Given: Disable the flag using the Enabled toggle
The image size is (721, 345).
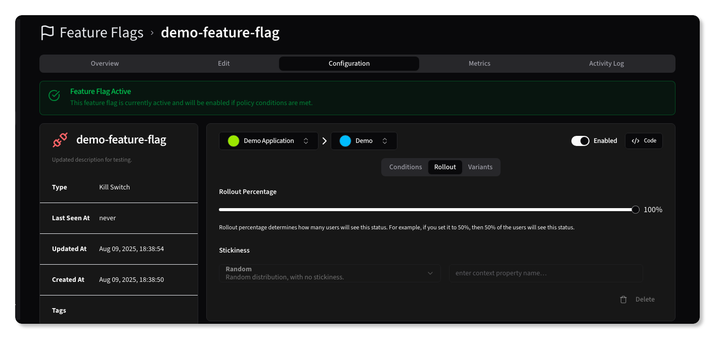Looking at the screenshot, I should point(580,140).
